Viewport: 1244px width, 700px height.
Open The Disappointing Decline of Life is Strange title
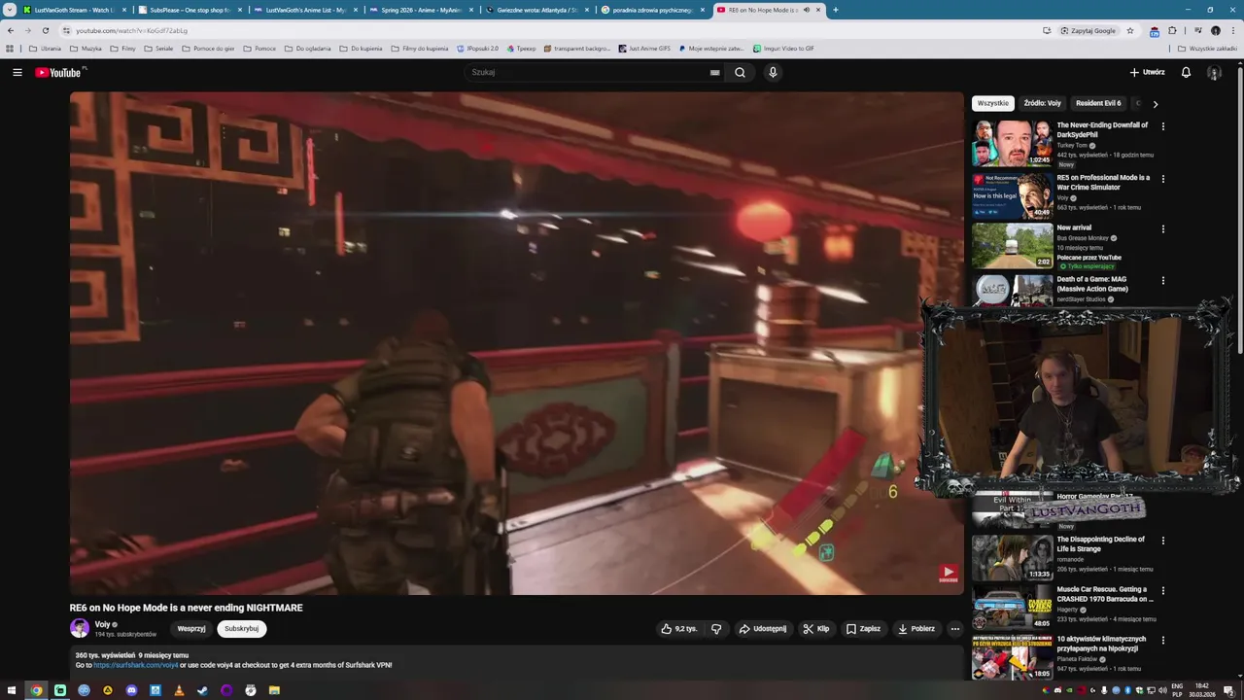[x=1101, y=543]
